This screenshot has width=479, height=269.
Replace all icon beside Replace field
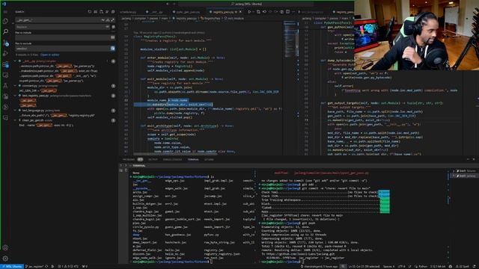tap(113, 27)
